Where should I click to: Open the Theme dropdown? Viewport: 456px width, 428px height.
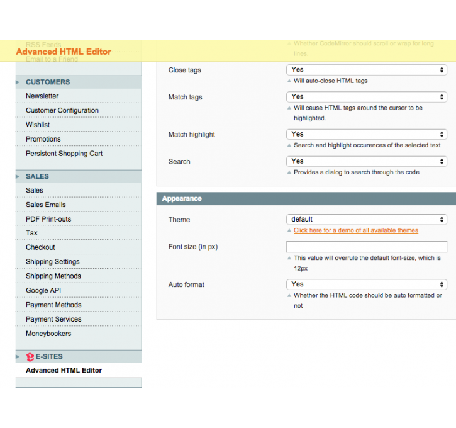tap(367, 219)
